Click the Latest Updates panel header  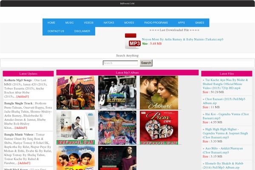pos(28,74)
